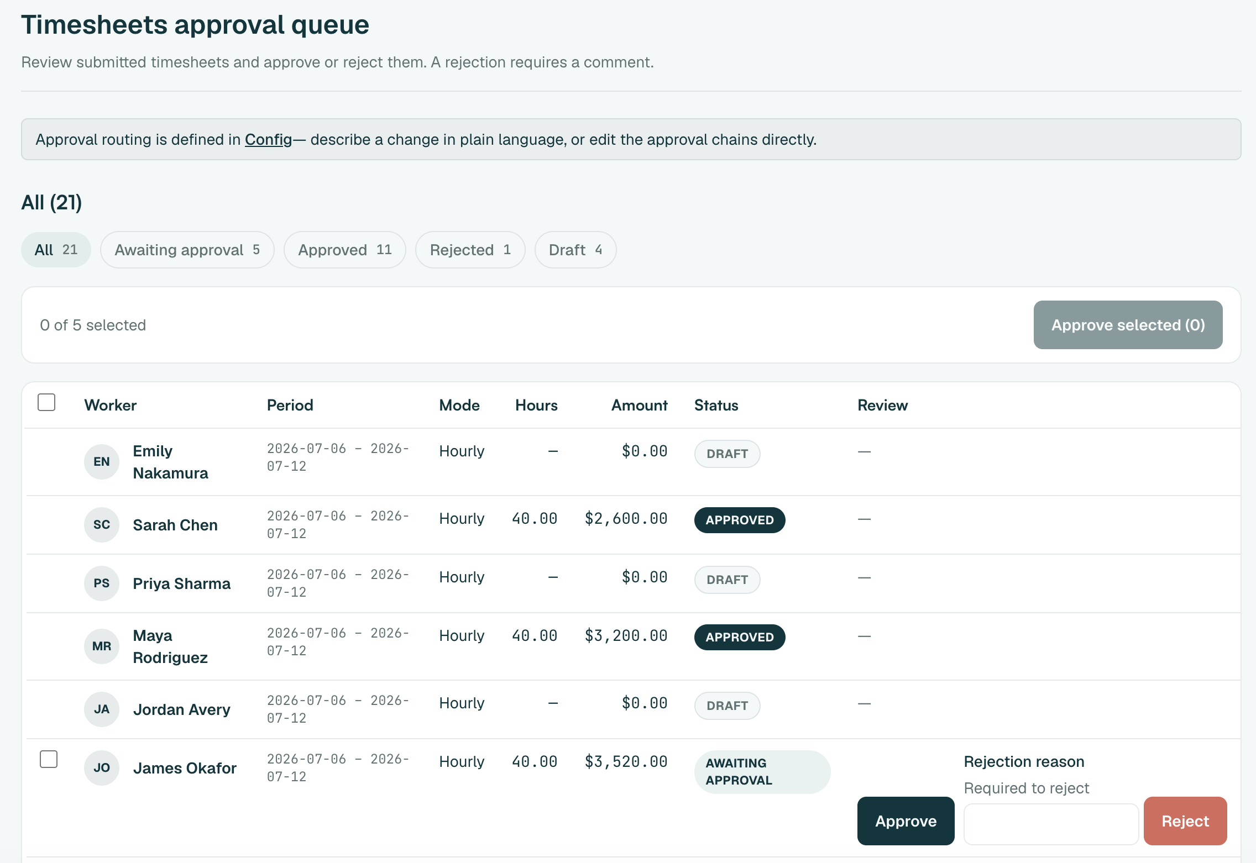The height and width of the screenshot is (863, 1256).
Task: Click the JA avatar for Jordan Avery
Action: (x=102, y=709)
